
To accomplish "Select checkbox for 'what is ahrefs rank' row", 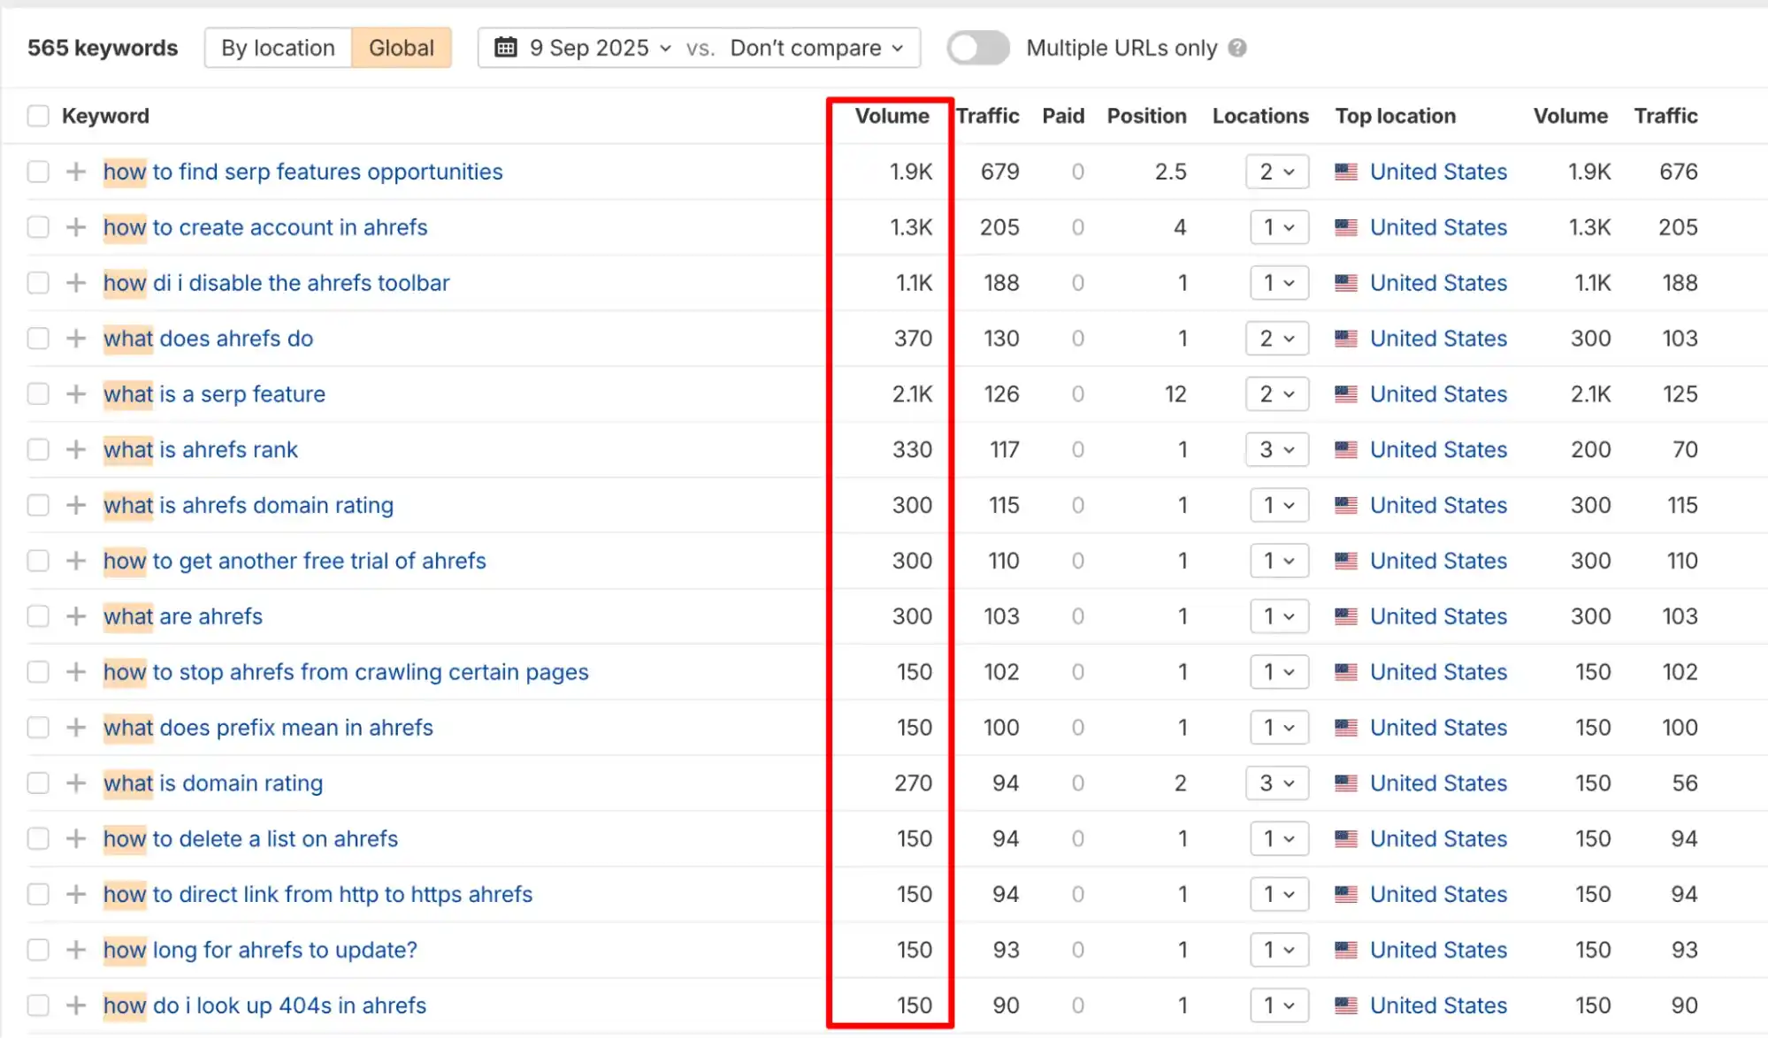I will 38,450.
